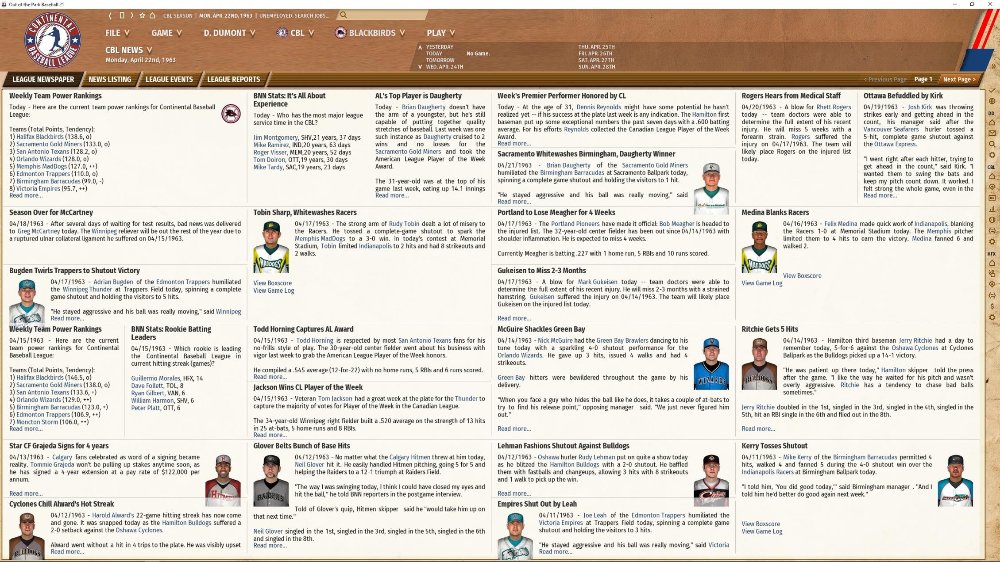The height and width of the screenshot is (562, 1000).
Task: Expand the CBL NEWS dropdown
Action: [x=128, y=50]
